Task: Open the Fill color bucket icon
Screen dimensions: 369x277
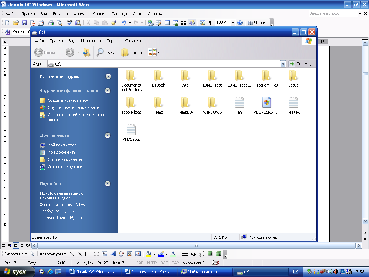Action: pos(148,254)
